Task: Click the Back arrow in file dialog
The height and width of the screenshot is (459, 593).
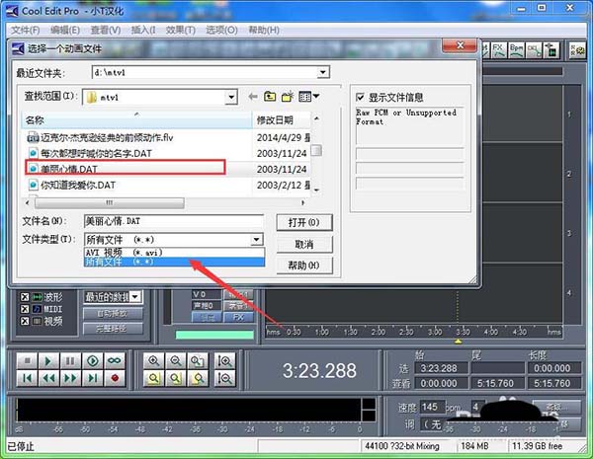Action: pyautogui.click(x=253, y=97)
